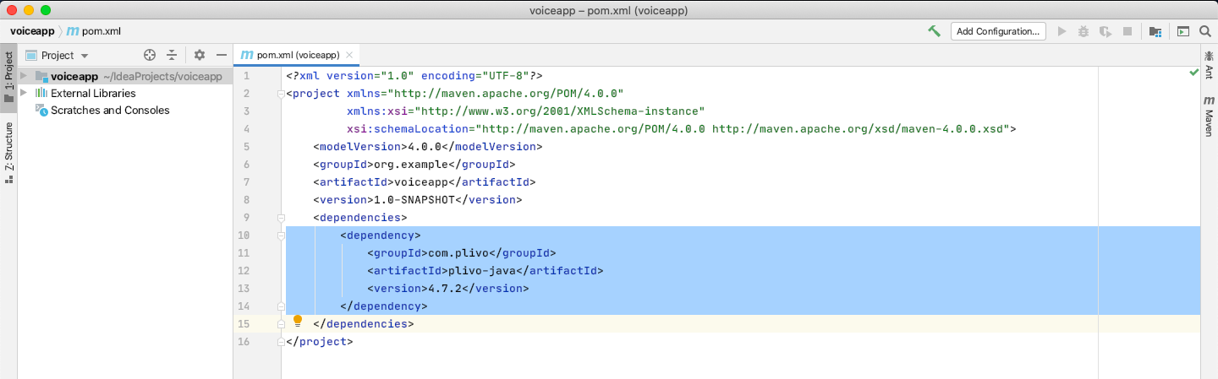Click line number 12 in gutter

point(244,271)
